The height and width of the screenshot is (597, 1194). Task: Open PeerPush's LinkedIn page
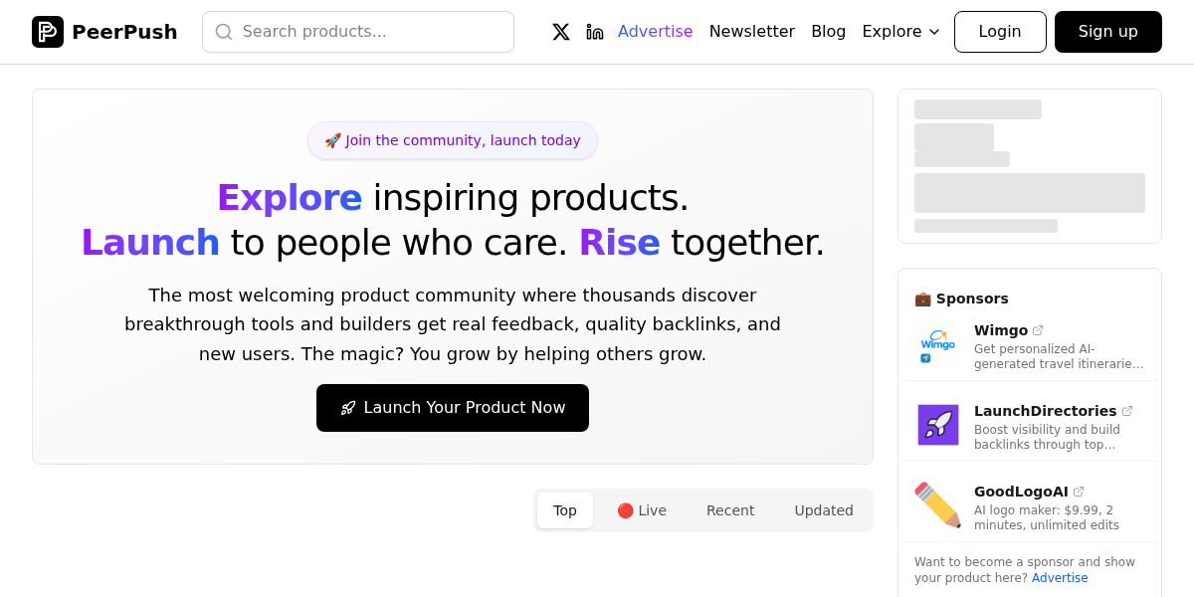tap(594, 31)
